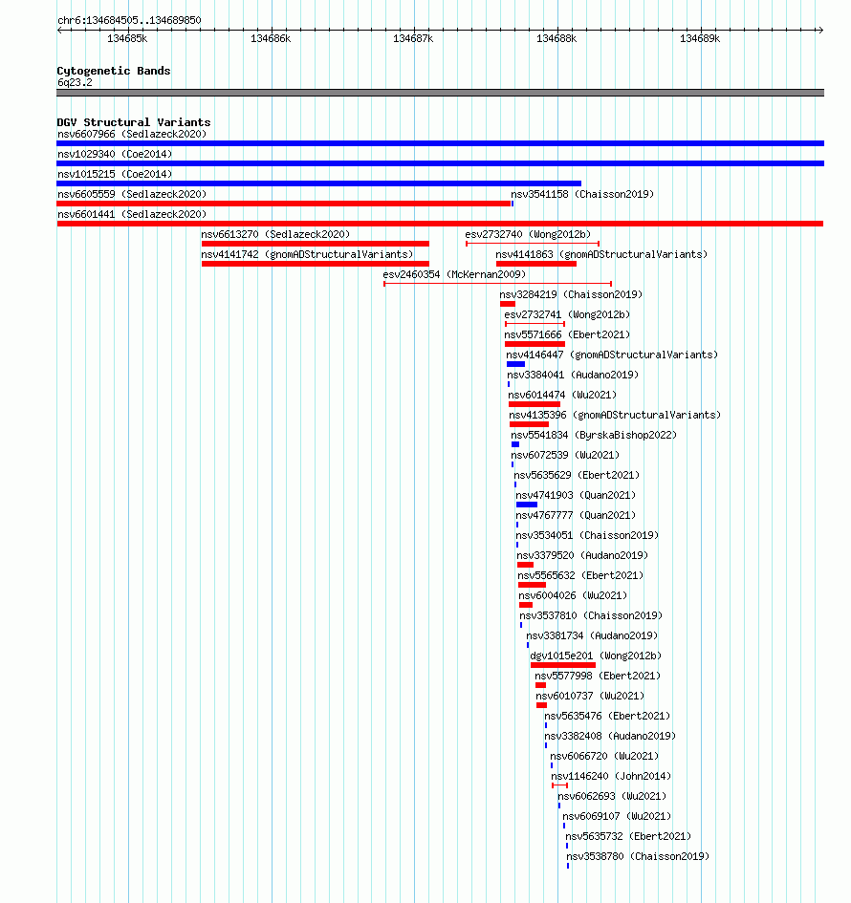Click nsv5635629 (Ebert2021) label
The width and height of the screenshot is (851, 903).
[577, 475]
